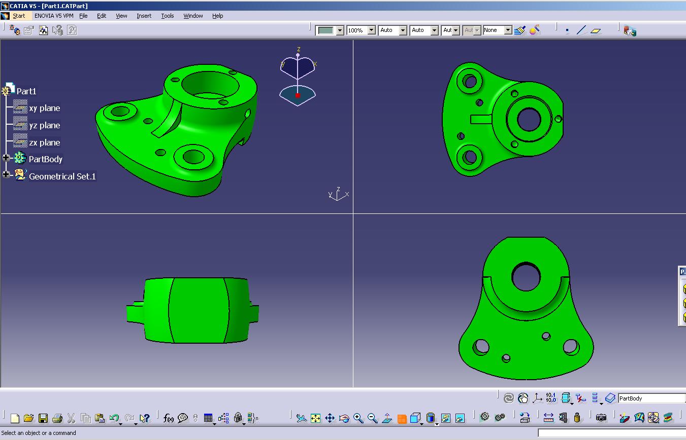
Task: Open the Start menu
Action: [19, 16]
